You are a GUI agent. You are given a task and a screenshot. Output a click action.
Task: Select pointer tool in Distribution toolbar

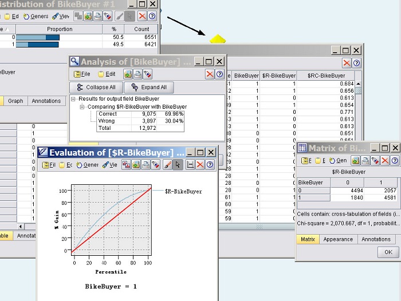(129, 17)
